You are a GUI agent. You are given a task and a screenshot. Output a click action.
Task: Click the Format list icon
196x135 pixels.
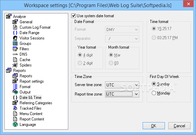click(15, 87)
